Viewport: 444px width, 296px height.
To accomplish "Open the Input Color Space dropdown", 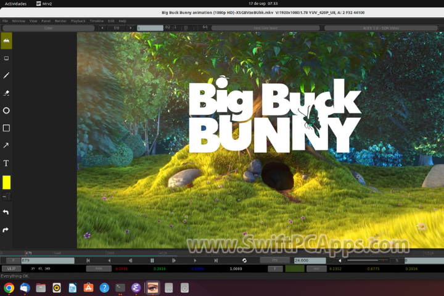I will coord(266,28).
